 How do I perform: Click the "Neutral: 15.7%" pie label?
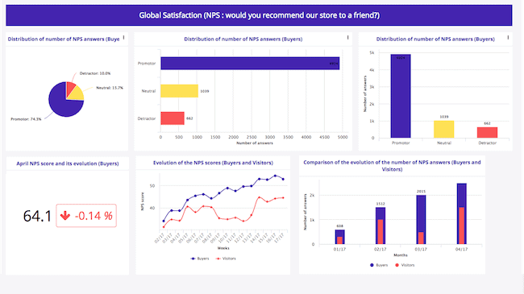click(x=110, y=88)
